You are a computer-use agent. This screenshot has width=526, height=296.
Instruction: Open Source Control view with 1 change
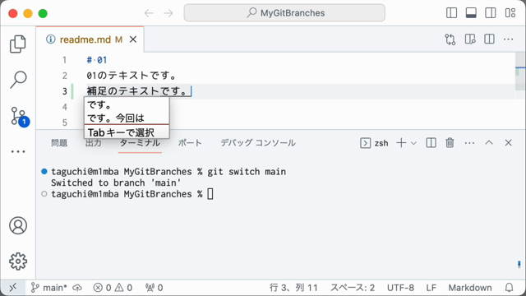click(20, 117)
